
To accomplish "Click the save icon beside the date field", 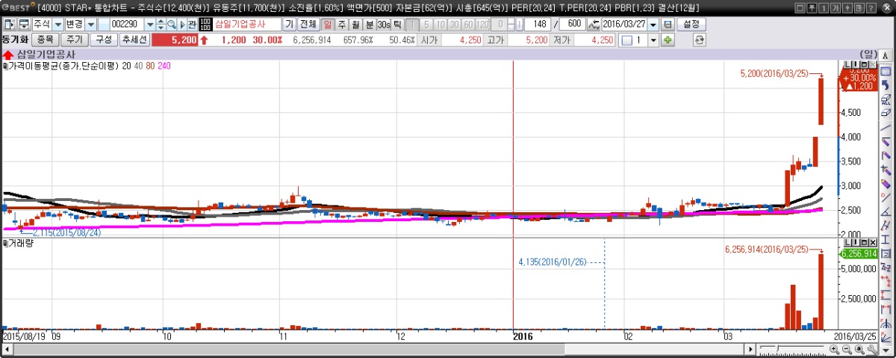I will pyautogui.click(x=668, y=25).
